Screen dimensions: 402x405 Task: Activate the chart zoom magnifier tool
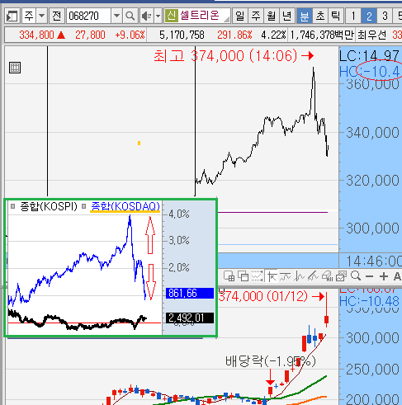[x=356, y=275]
